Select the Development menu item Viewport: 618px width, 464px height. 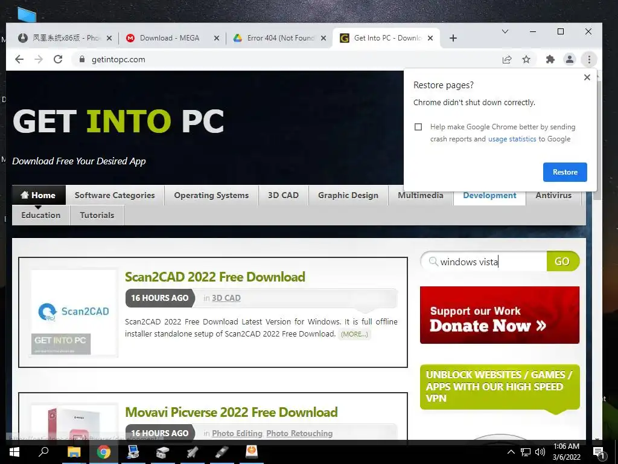[x=489, y=195]
